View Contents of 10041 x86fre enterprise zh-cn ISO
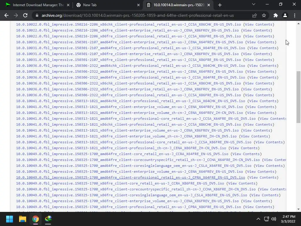 coord(254,137)
